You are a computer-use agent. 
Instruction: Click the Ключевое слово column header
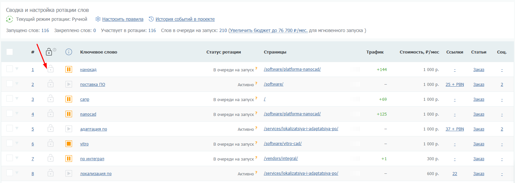click(99, 52)
